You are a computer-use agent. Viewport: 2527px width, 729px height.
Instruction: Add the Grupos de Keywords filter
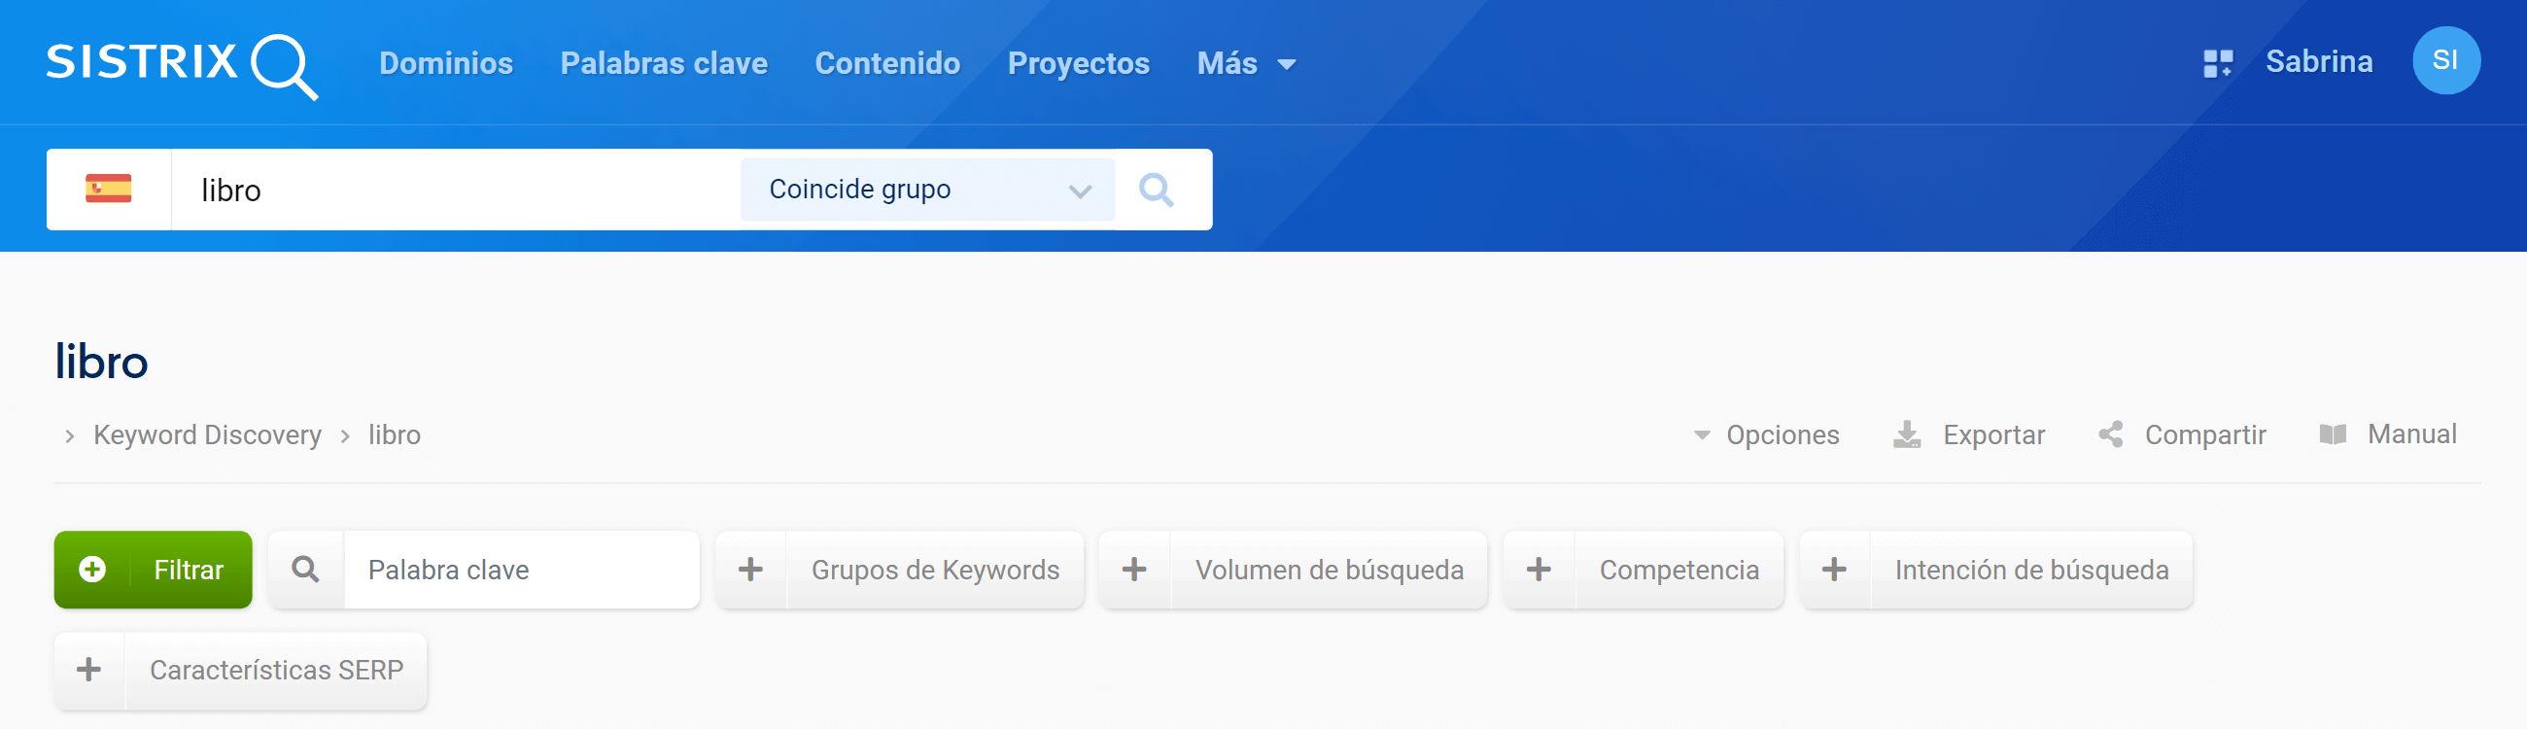point(899,570)
